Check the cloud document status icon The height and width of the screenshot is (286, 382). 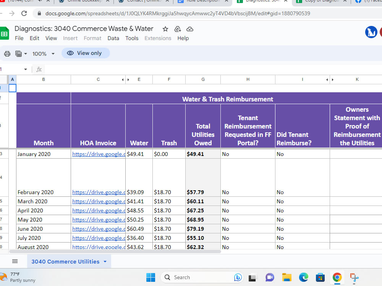pos(190,29)
